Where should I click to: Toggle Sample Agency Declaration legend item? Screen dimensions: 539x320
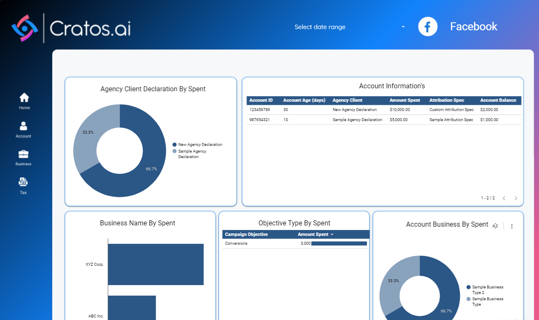coord(190,154)
